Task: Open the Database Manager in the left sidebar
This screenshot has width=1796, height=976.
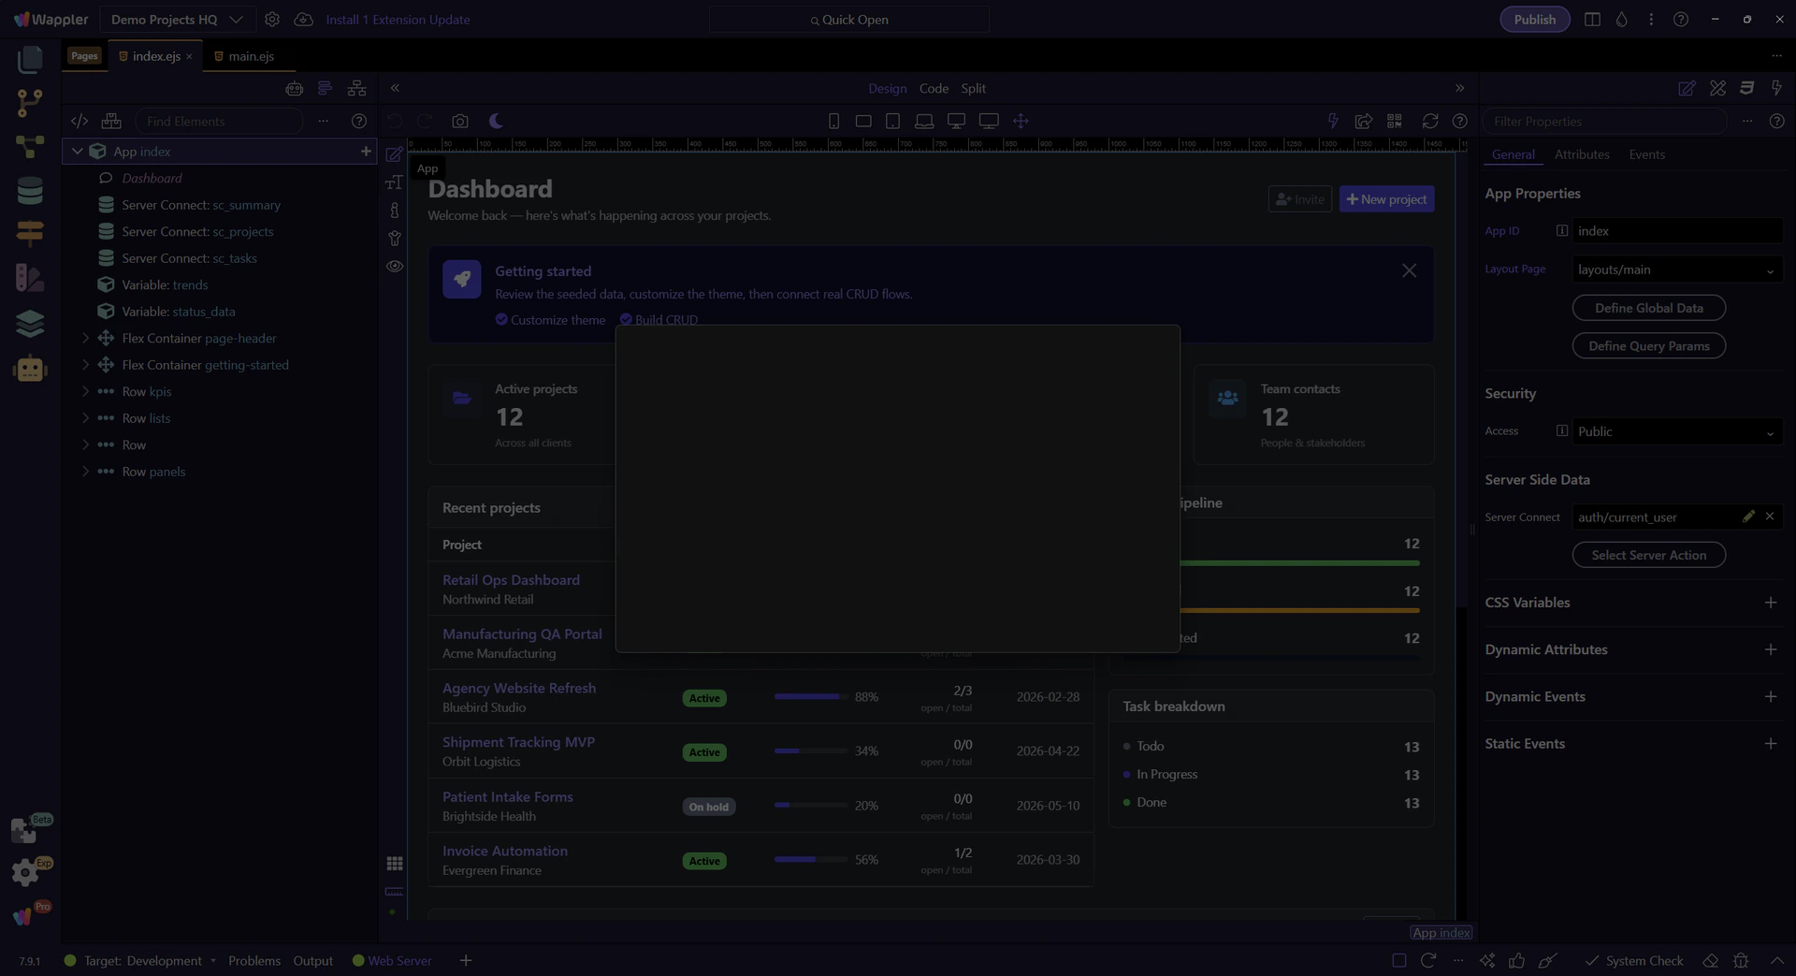Action: pyautogui.click(x=30, y=191)
